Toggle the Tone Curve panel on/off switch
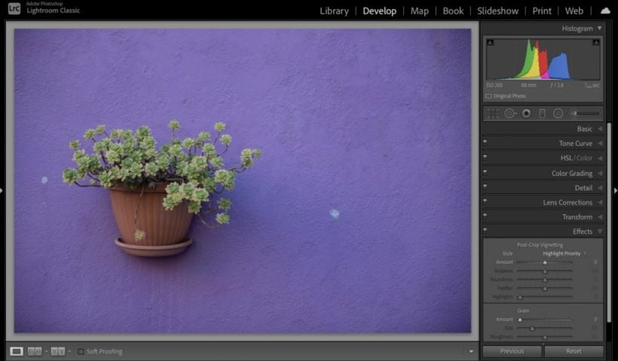Image resolution: width=618 pixels, height=361 pixels. pos(485,143)
